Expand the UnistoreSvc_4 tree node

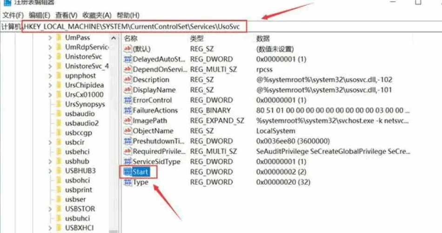point(50,66)
